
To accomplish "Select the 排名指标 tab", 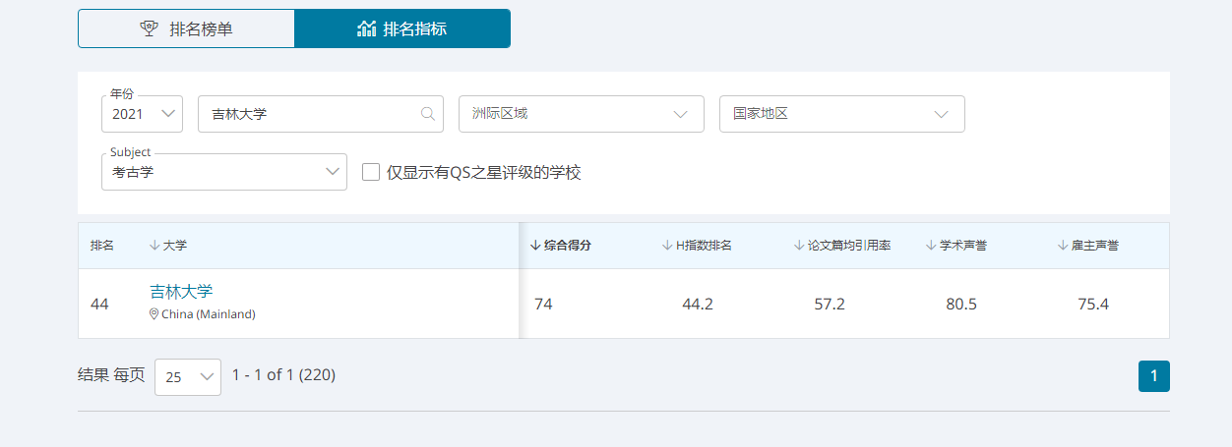I will point(401,28).
